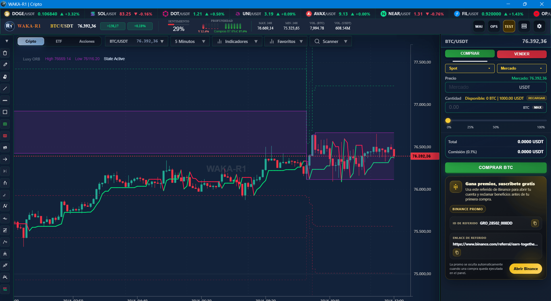
Task: Open the Binance referral URL link
Action: pyautogui.click(x=495, y=244)
